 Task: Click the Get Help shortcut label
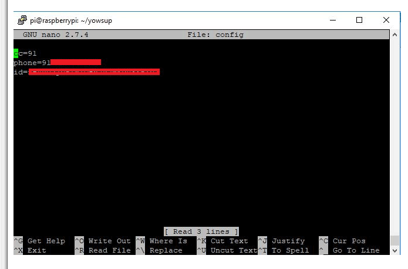[46, 241]
